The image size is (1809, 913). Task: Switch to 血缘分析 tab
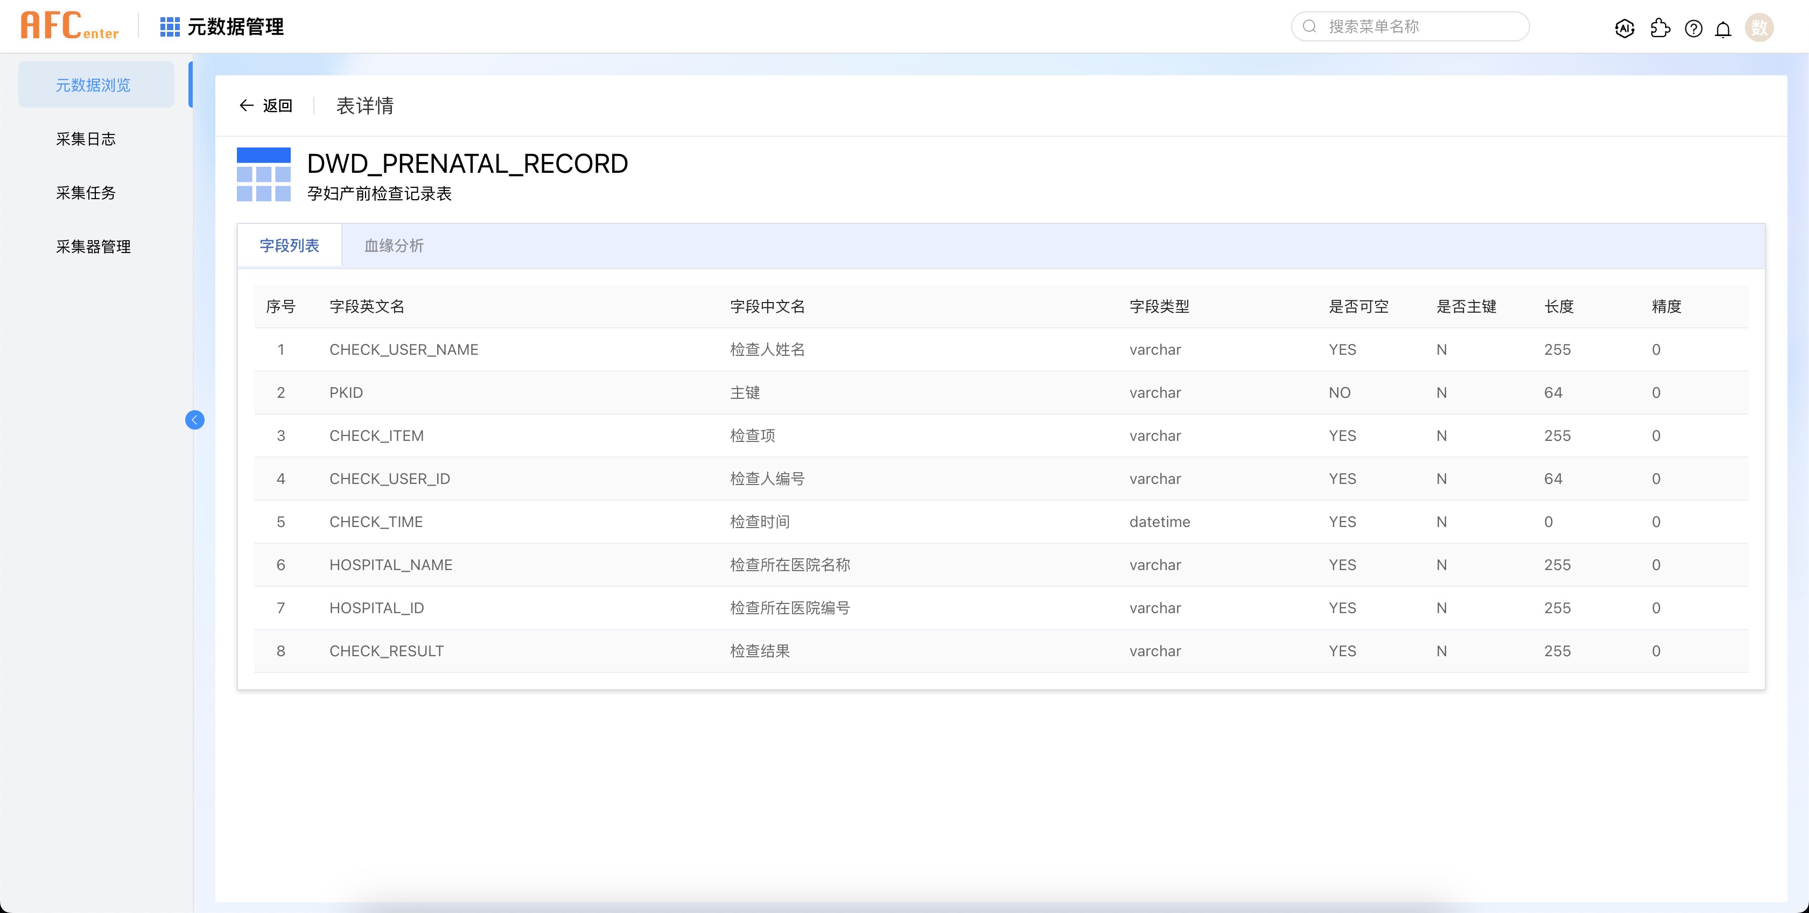pyautogui.click(x=392, y=245)
